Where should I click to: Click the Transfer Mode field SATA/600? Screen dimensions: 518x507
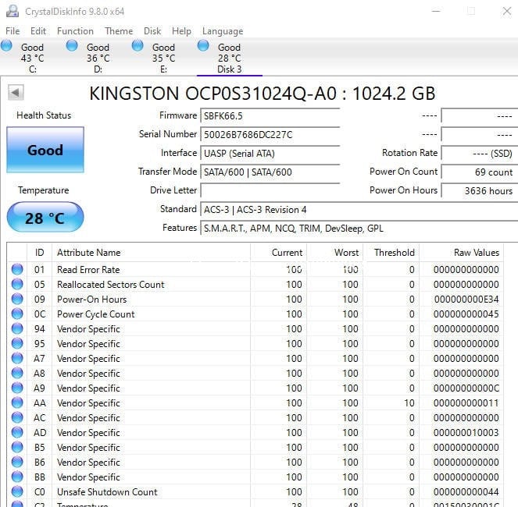click(x=270, y=172)
